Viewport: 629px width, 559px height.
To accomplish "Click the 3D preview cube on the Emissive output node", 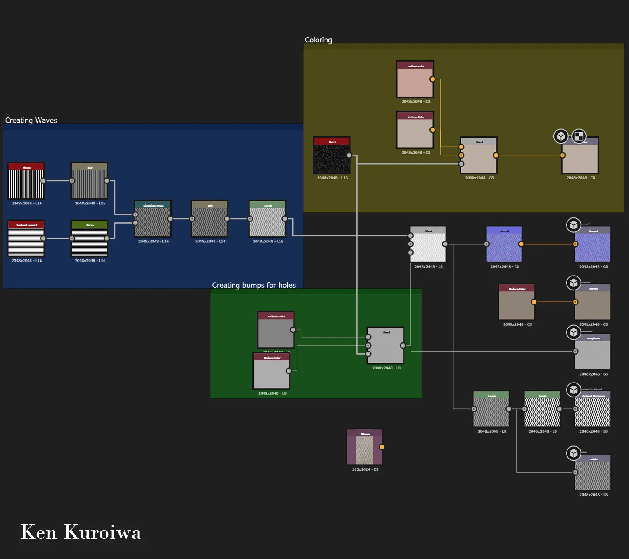I will tap(573, 283).
